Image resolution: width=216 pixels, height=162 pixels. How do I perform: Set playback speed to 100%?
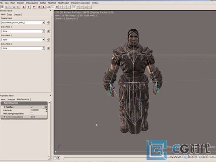click(x=74, y=7)
